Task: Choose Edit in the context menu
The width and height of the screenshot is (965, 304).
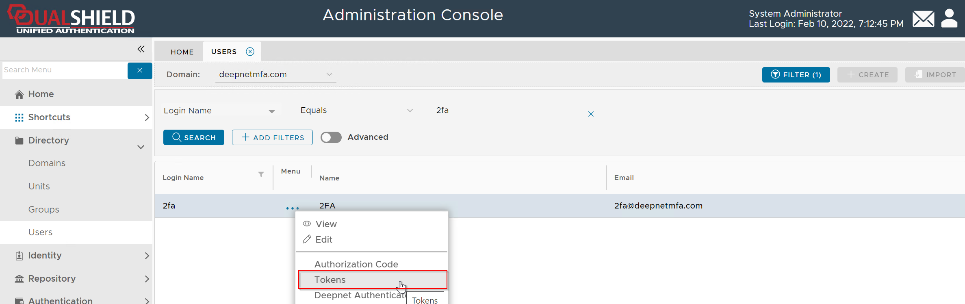Action: pos(324,240)
